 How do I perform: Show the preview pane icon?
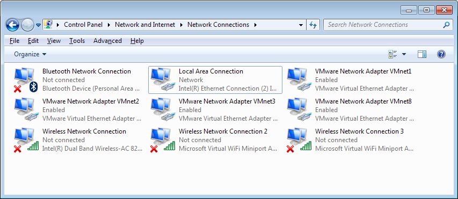[422, 54]
